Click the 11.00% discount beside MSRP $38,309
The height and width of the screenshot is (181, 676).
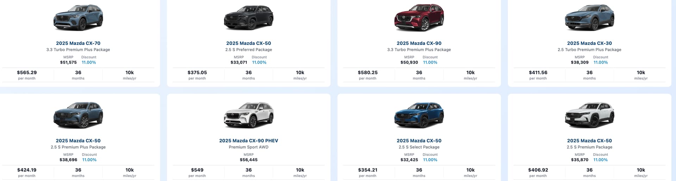coord(600,62)
